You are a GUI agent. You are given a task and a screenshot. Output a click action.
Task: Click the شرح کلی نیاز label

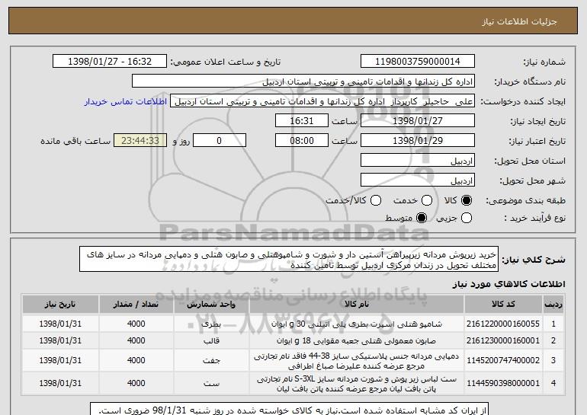(534, 260)
